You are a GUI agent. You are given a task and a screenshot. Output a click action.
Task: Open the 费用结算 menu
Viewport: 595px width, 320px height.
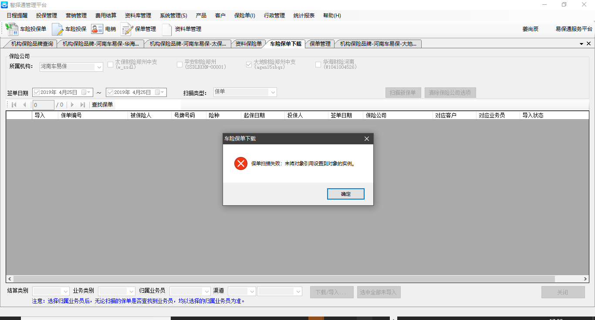(x=106, y=16)
